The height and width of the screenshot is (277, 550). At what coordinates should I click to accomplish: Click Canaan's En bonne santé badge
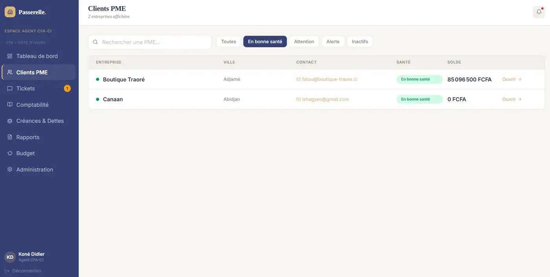(x=420, y=99)
